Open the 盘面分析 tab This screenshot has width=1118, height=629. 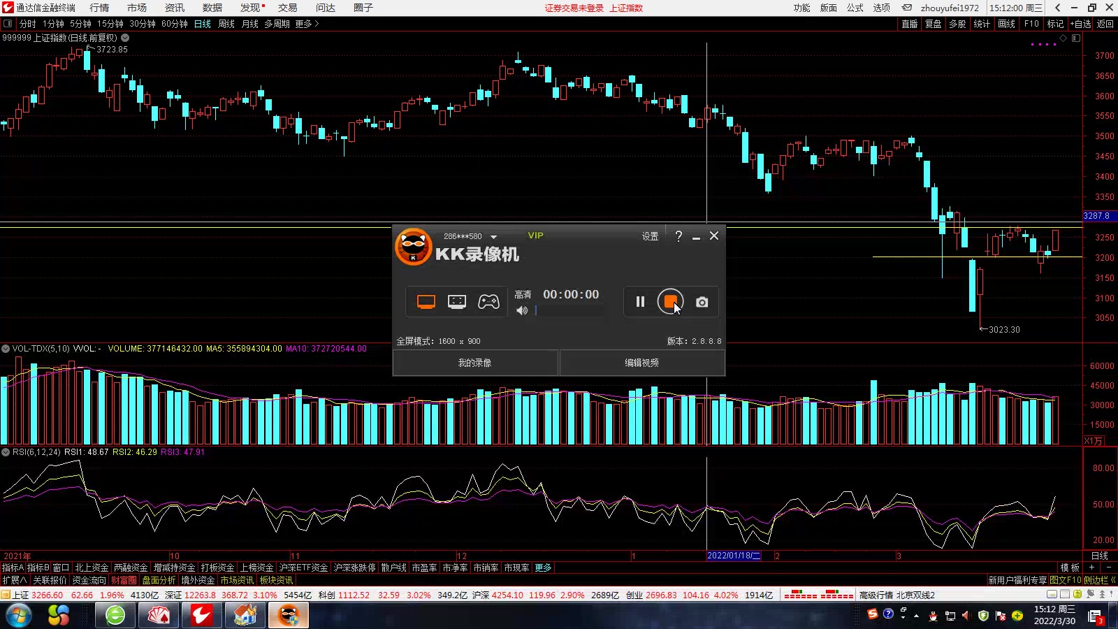pos(159,580)
